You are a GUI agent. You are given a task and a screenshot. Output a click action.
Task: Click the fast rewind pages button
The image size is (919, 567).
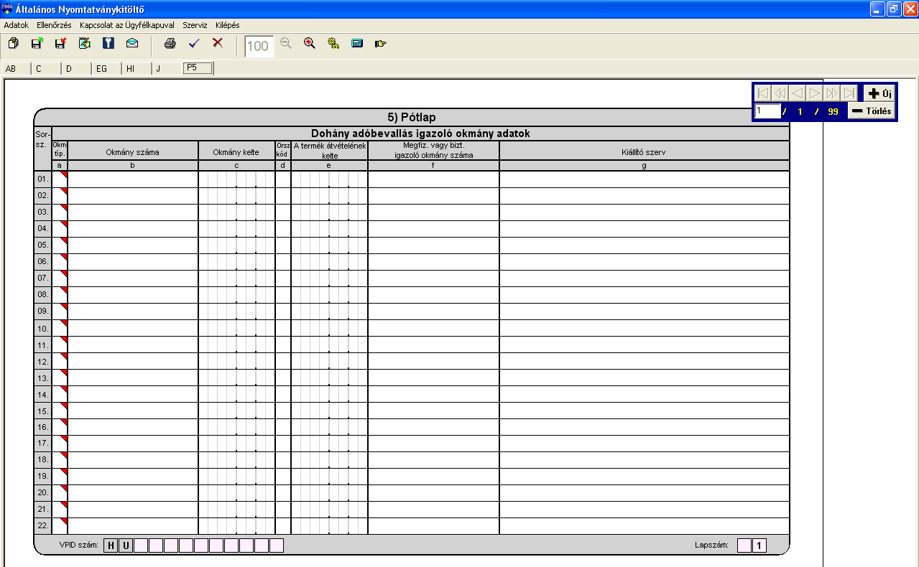pos(780,93)
